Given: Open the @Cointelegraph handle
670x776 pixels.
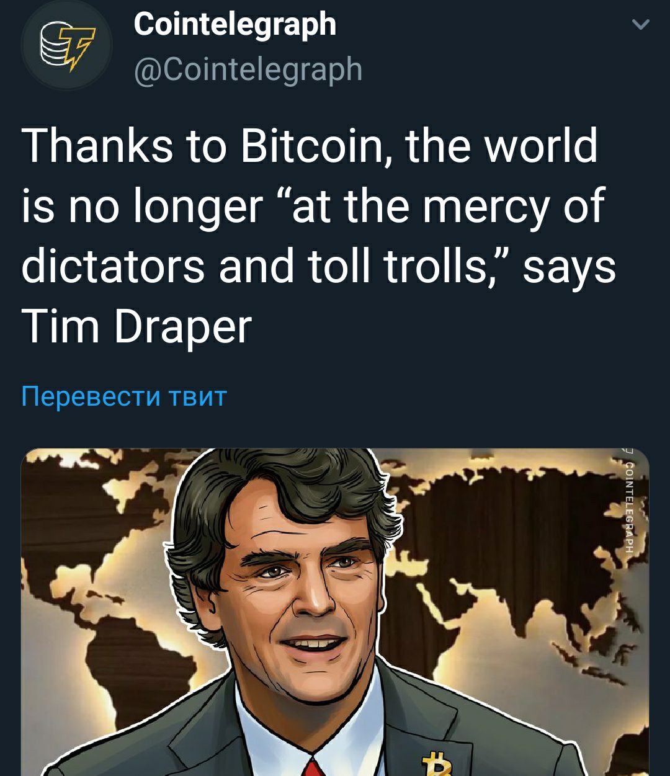Looking at the screenshot, I should click(248, 68).
